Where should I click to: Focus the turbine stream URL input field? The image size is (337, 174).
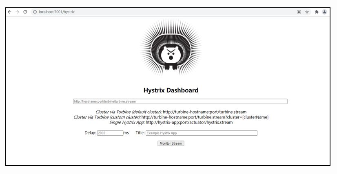pos(180,101)
